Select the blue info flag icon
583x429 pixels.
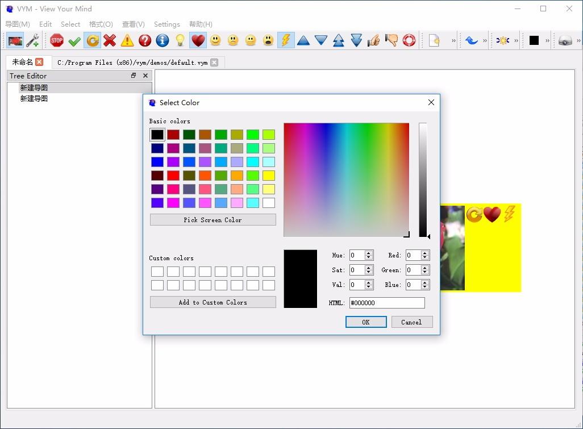pos(162,40)
